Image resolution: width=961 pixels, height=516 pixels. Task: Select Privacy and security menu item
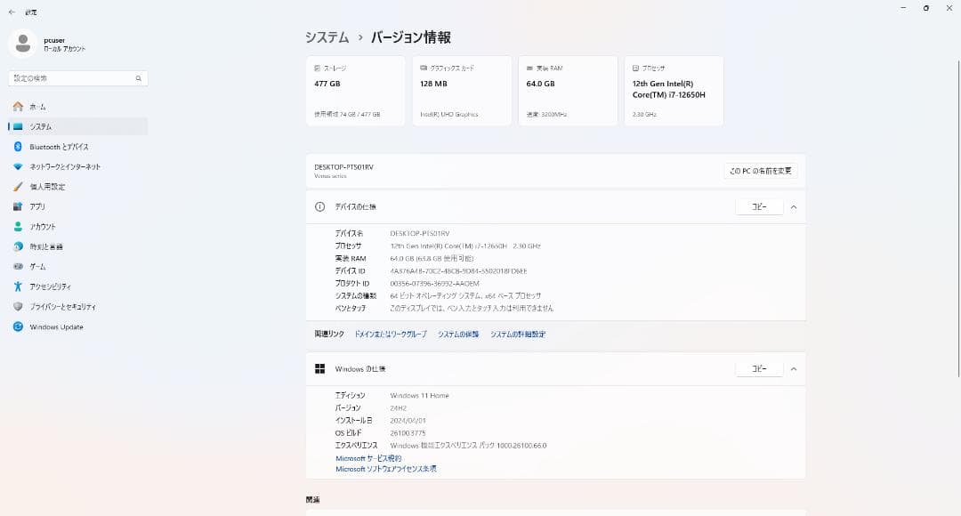pos(62,307)
